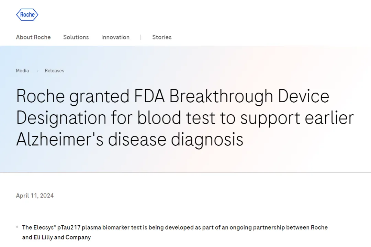The height and width of the screenshot is (247, 371).
Task: Select 'Breakthrough Device' in the headline
Action: 249,96
